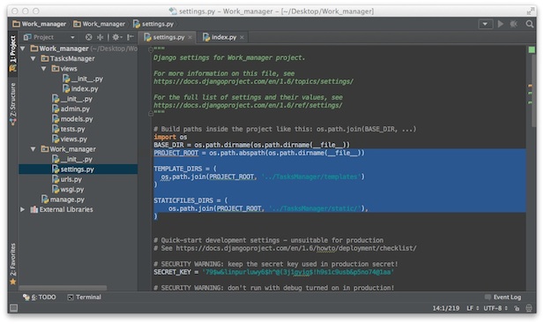Image resolution: width=544 pixels, height=324 pixels.
Task: Collapse the Work_manager root project node
Action: tap(23, 49)
